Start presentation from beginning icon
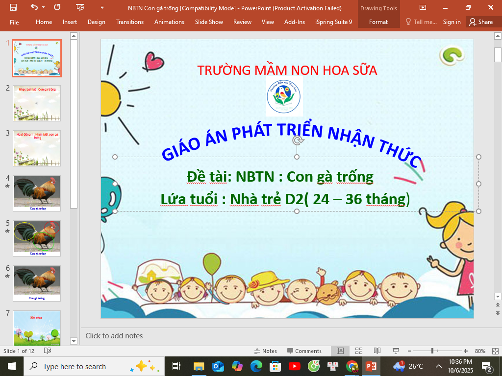The height and width of the screenshot is (376, 502). (x=80, y=7)
